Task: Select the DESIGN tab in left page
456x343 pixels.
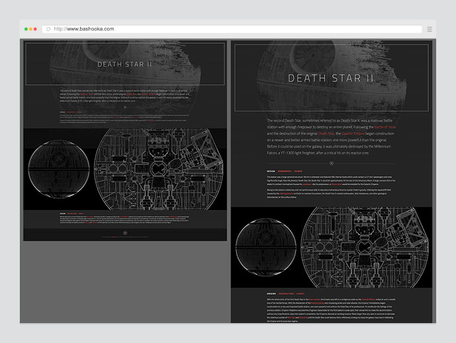Action: [63, 112]
